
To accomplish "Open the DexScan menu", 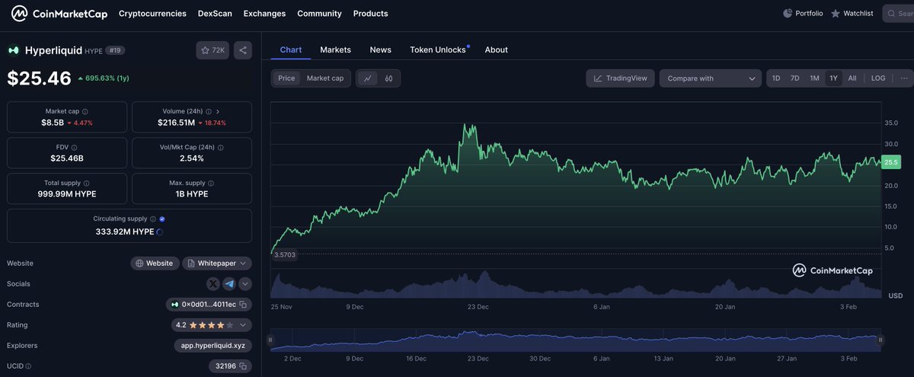I will tap(215, 14).
